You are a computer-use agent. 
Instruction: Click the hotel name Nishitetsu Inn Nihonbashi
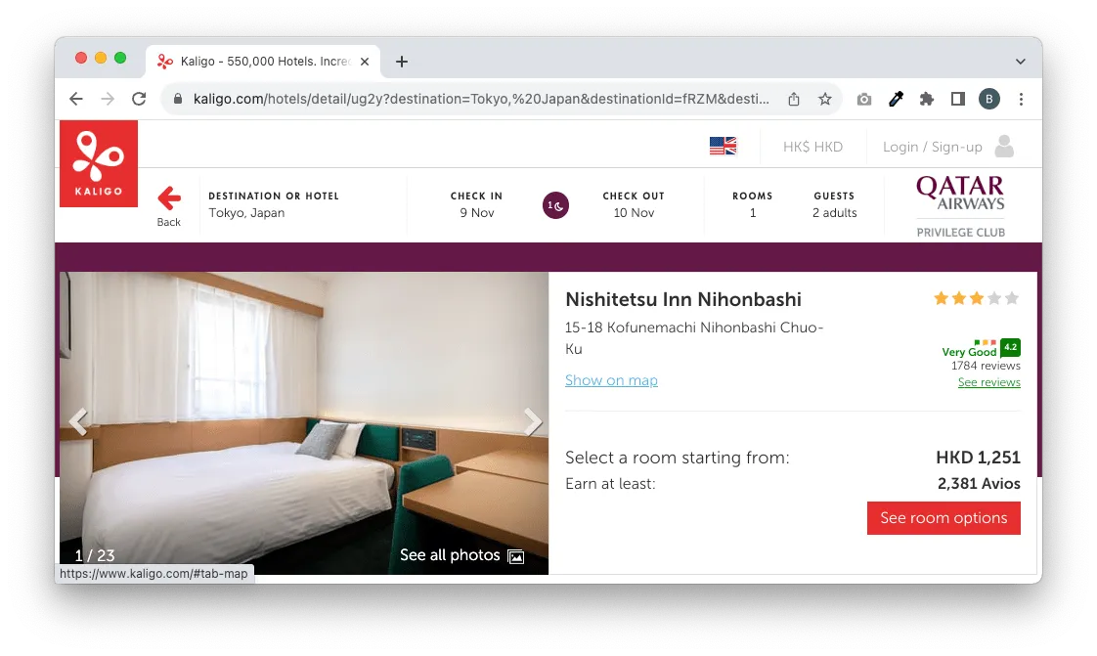click(683, 299)
